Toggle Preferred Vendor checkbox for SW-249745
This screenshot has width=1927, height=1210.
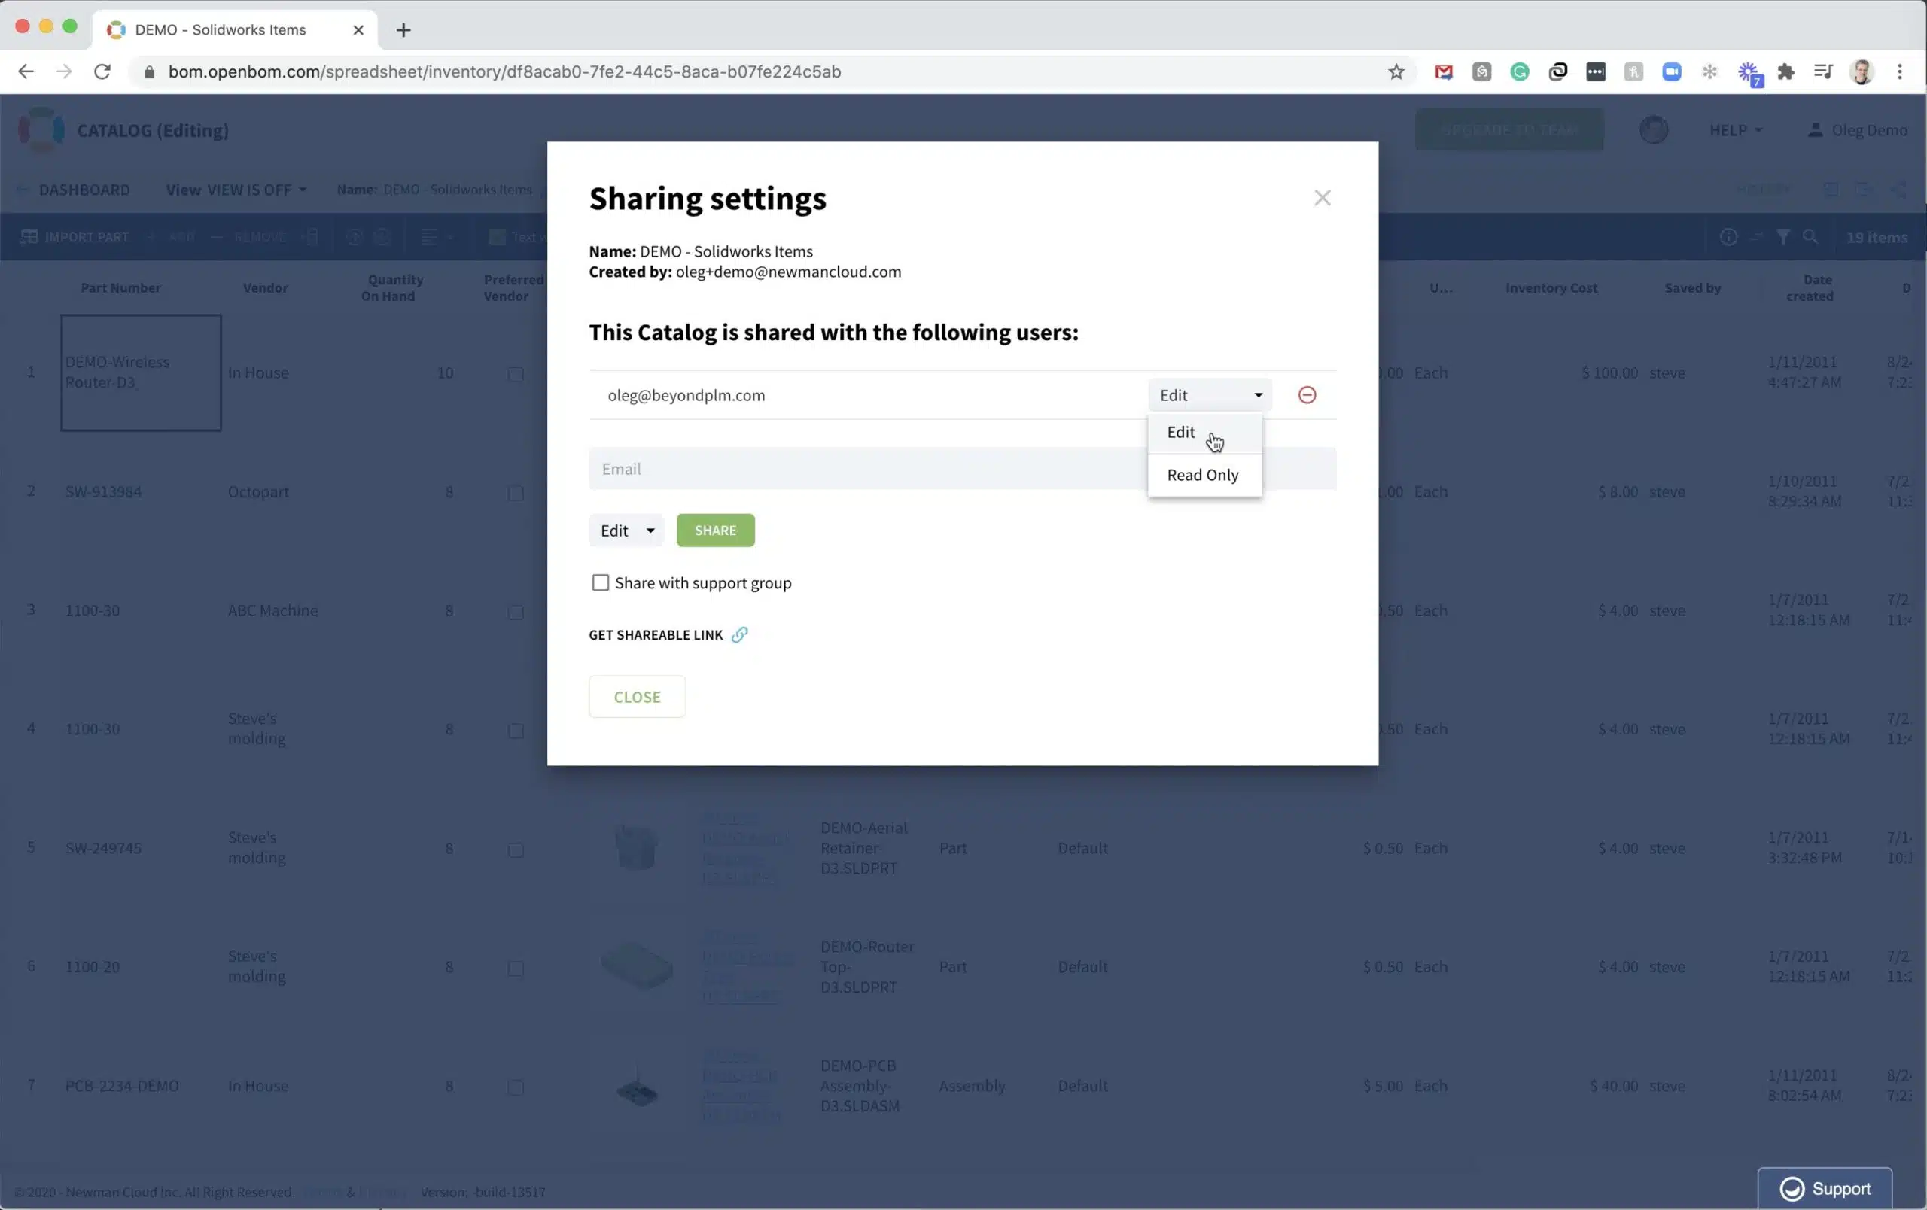[516, 850]
